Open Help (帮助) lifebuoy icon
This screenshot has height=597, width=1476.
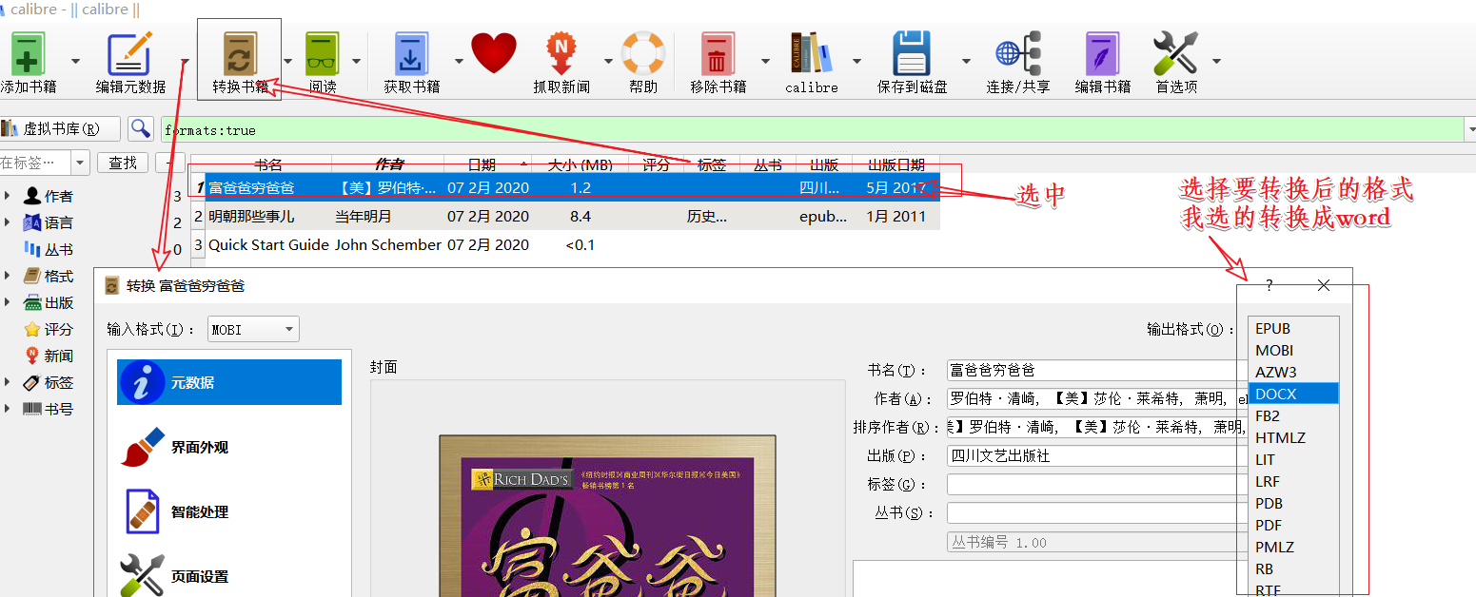coord(643,54)
